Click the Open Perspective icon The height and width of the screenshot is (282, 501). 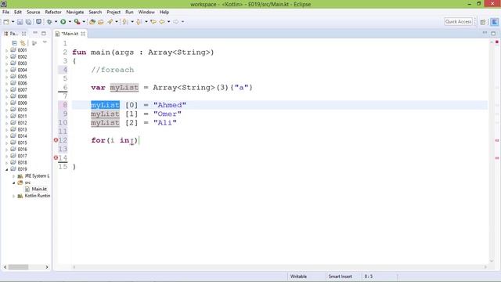483,22
